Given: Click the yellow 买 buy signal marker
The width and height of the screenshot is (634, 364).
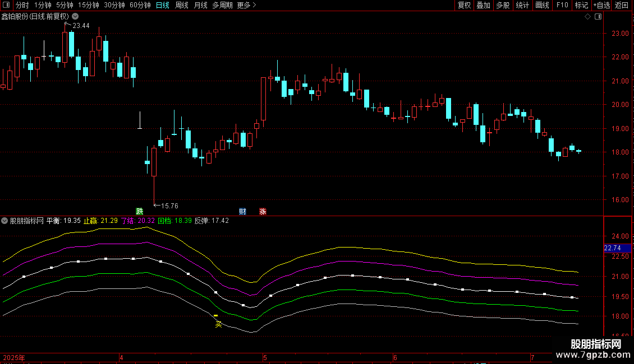Looking at the screenshot, I should tap(218, 324).
